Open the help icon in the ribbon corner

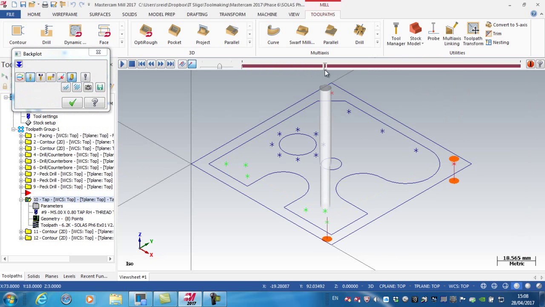[534, 14]
